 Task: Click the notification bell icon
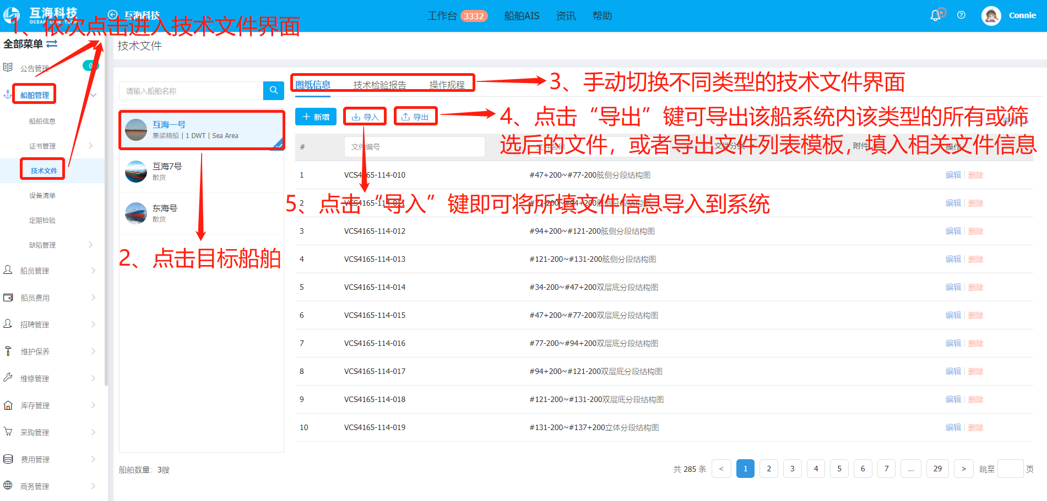tap(935, 16)
